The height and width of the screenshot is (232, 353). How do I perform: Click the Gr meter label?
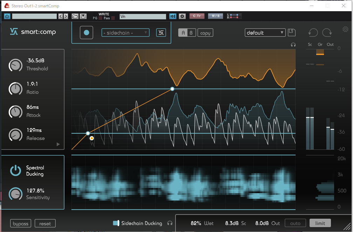[x=320, y=44]
